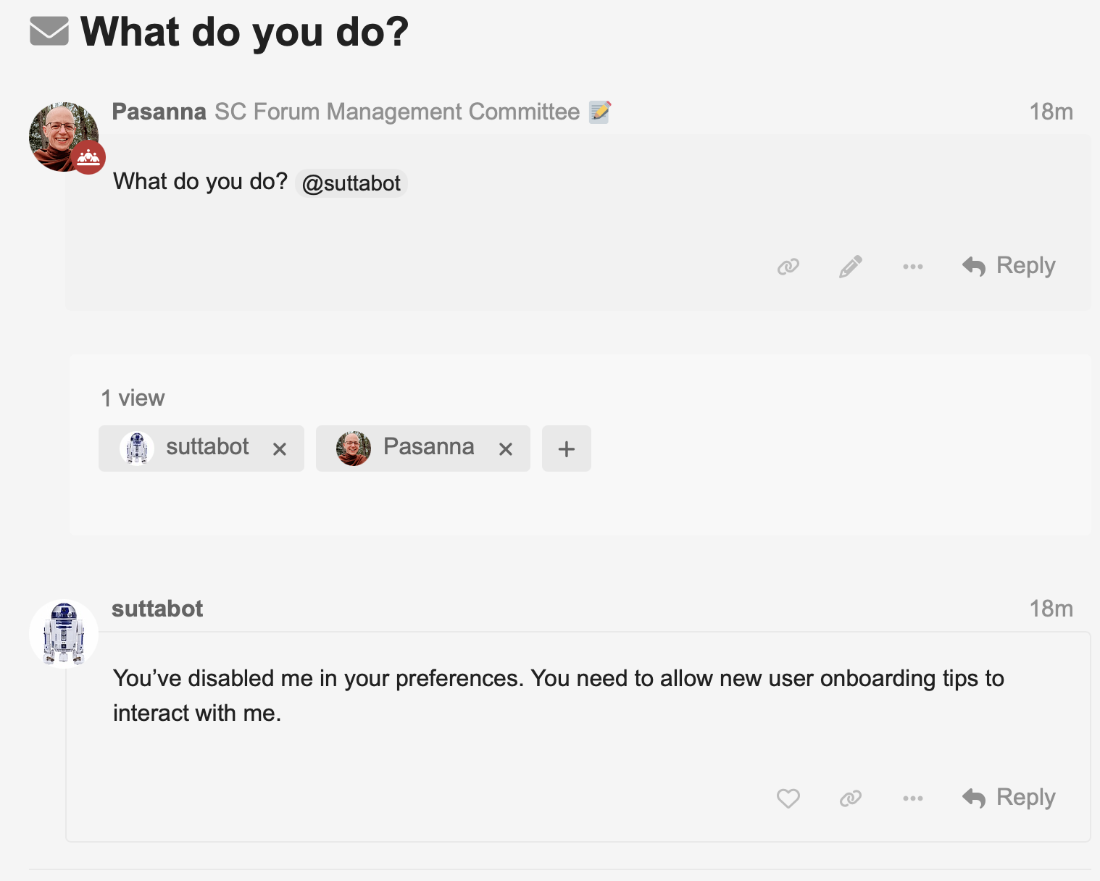Open the Pasanna participant chip
Viewport: 1100px width, 881px height.
413,448
